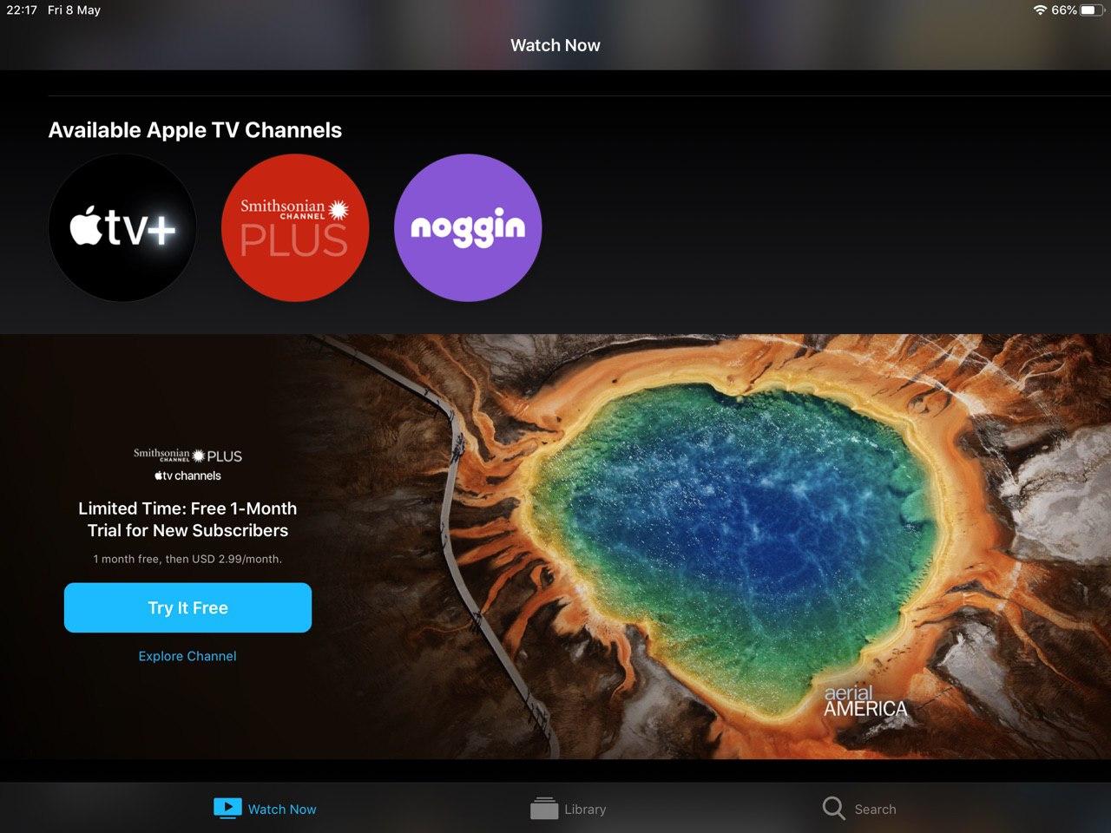Open the Apple TV+ channel icon
This screenshot has height=833, width=1111.
pos(122,228)
